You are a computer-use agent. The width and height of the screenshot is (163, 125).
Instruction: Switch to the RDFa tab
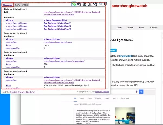pyautogui.click(x=18, y=5)
